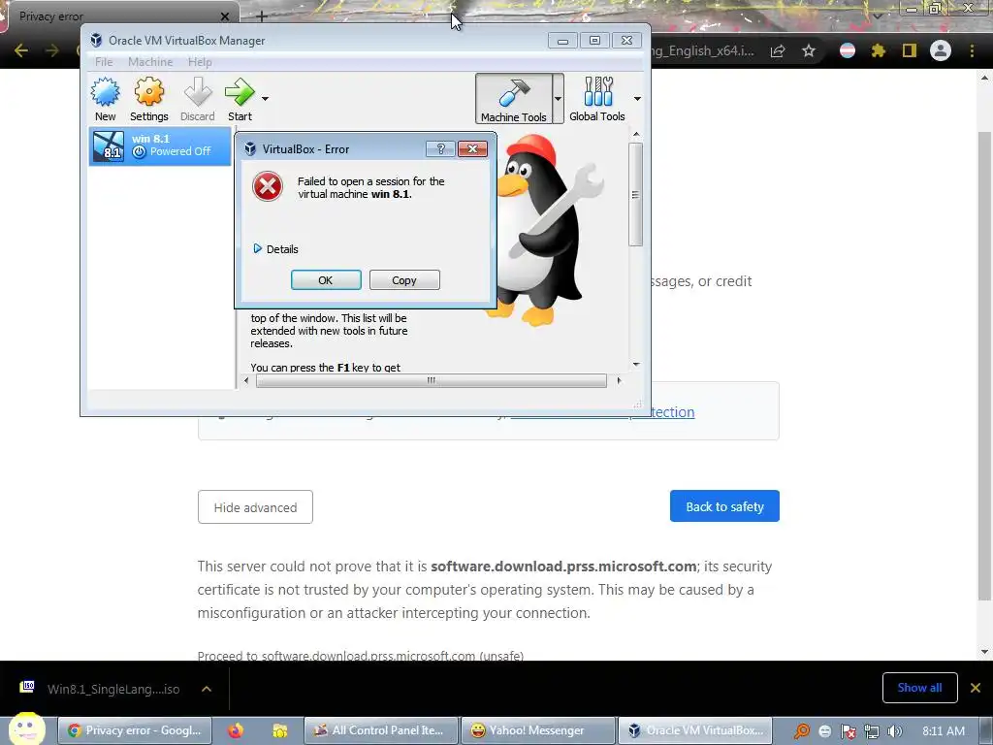Select the Privacy error tab in Chrome
Screen dimensions: 993x745
(120, 16)
